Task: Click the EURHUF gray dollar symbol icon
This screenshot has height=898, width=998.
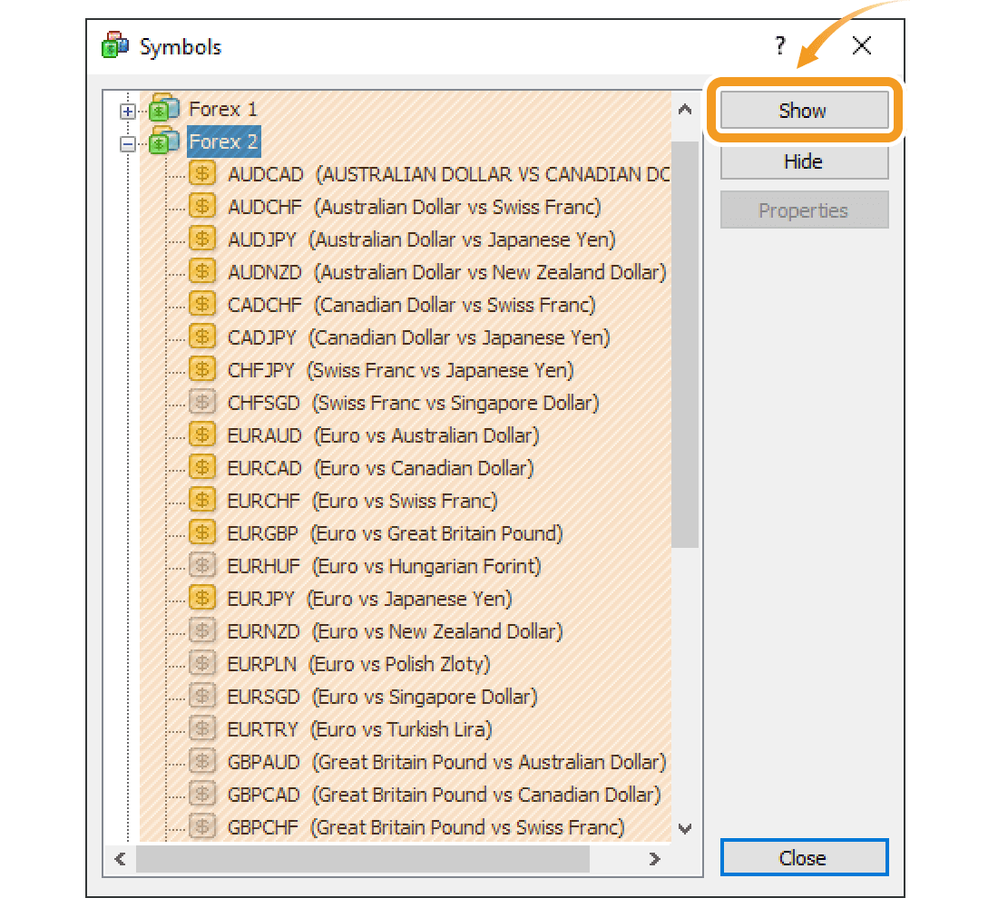Action: click(202, 565)
